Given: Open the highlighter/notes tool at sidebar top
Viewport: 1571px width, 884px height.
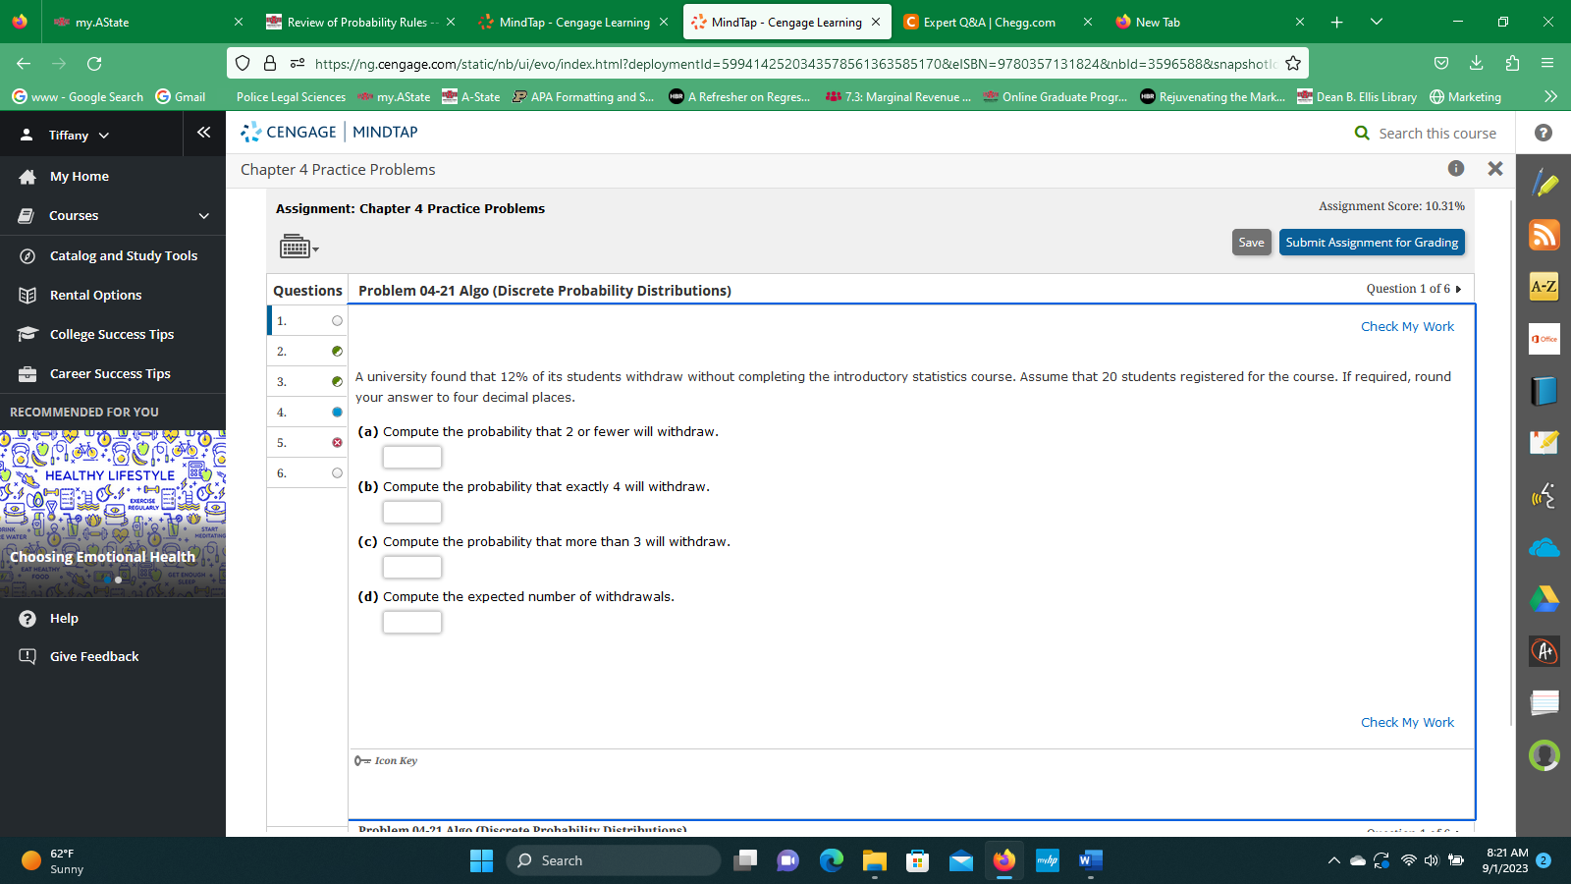Looking at the screenshot, I should point(1544,183).
